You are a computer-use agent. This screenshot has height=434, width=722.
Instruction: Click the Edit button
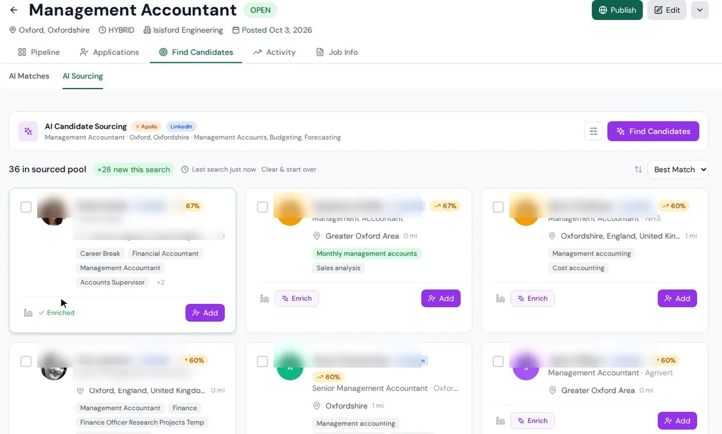point(667,10)
